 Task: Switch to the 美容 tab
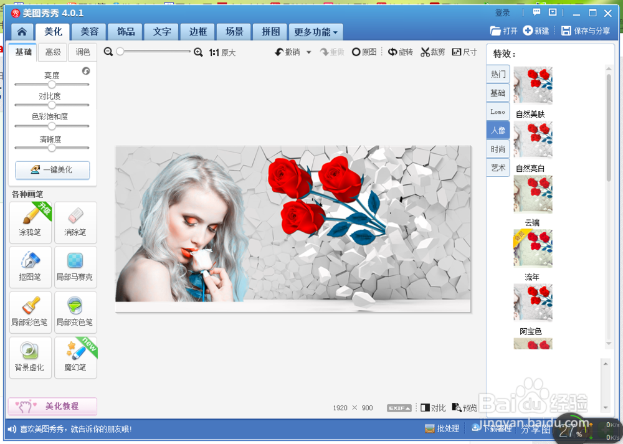click(89, 32)
